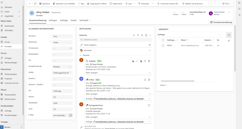Open the chat side panel icon
242x129 pixels.
click(239, 9)
